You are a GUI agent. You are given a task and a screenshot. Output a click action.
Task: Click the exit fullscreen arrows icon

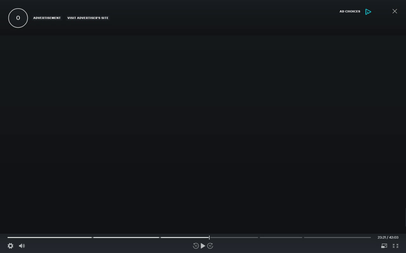pos(395,246)
